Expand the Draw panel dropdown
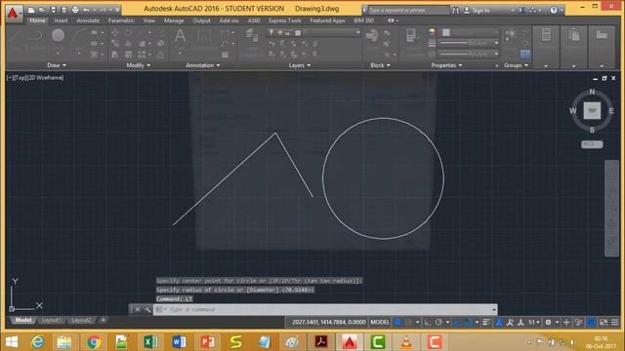The width and height of the screenshot is (625, 351). point(57,65)
